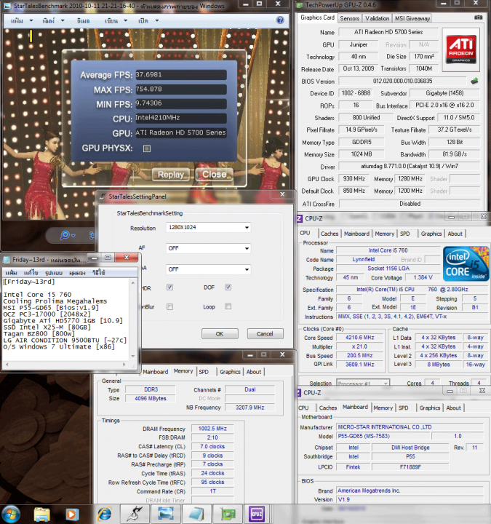
Task: Switch to GPU-Z Validation tab
Action: [x=377, y=18]
